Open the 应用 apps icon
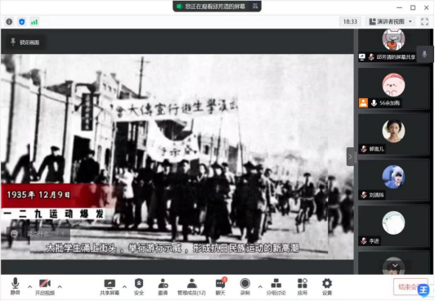Viewport: 435px width, 301px height. tap(302, 286)
